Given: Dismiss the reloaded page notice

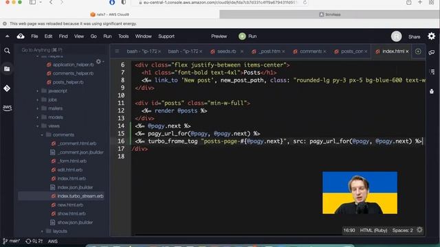Looking at the screenshot, I should point(5,24).
